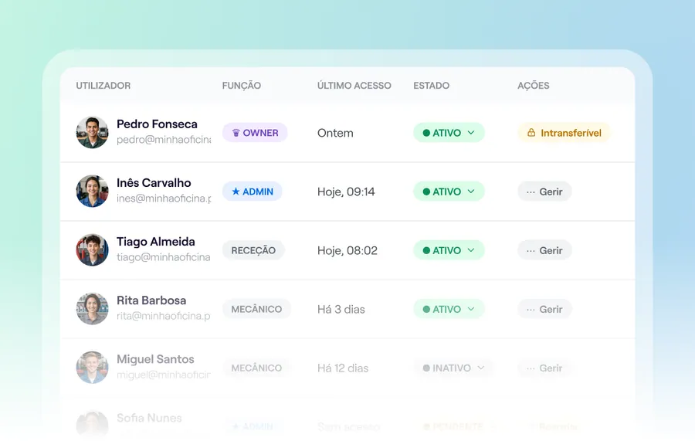This screenshot has width=695, height=441.
Task: Click the Ontem last access cell
Action: [x=335, y=133]
